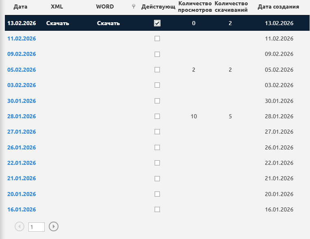
Task: Check the Действующ checkbox for 27.01.2026
Action: point(157,132)
